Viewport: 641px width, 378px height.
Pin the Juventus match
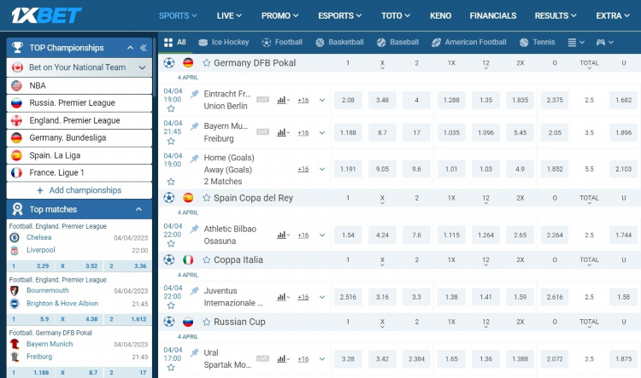[195, 291]
